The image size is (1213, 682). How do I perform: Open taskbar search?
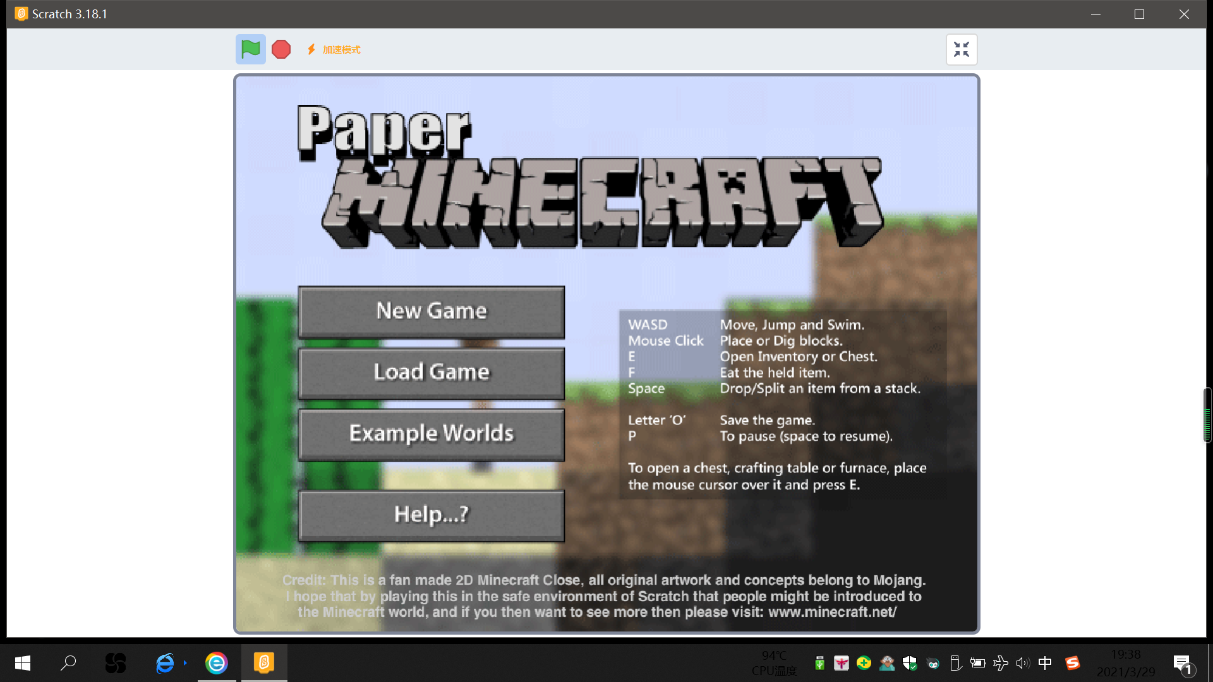pyautogui.click(x=68, y=663)
